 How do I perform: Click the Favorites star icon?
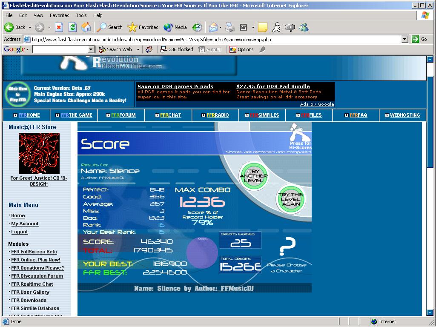pyautogui.click(x=132, y=27)
